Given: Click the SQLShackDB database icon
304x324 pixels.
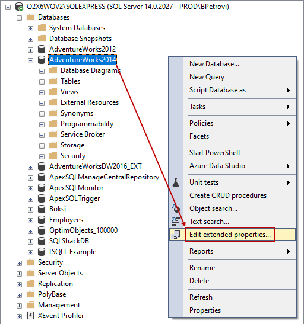Looking at the screenshot, I should point(42,241).
